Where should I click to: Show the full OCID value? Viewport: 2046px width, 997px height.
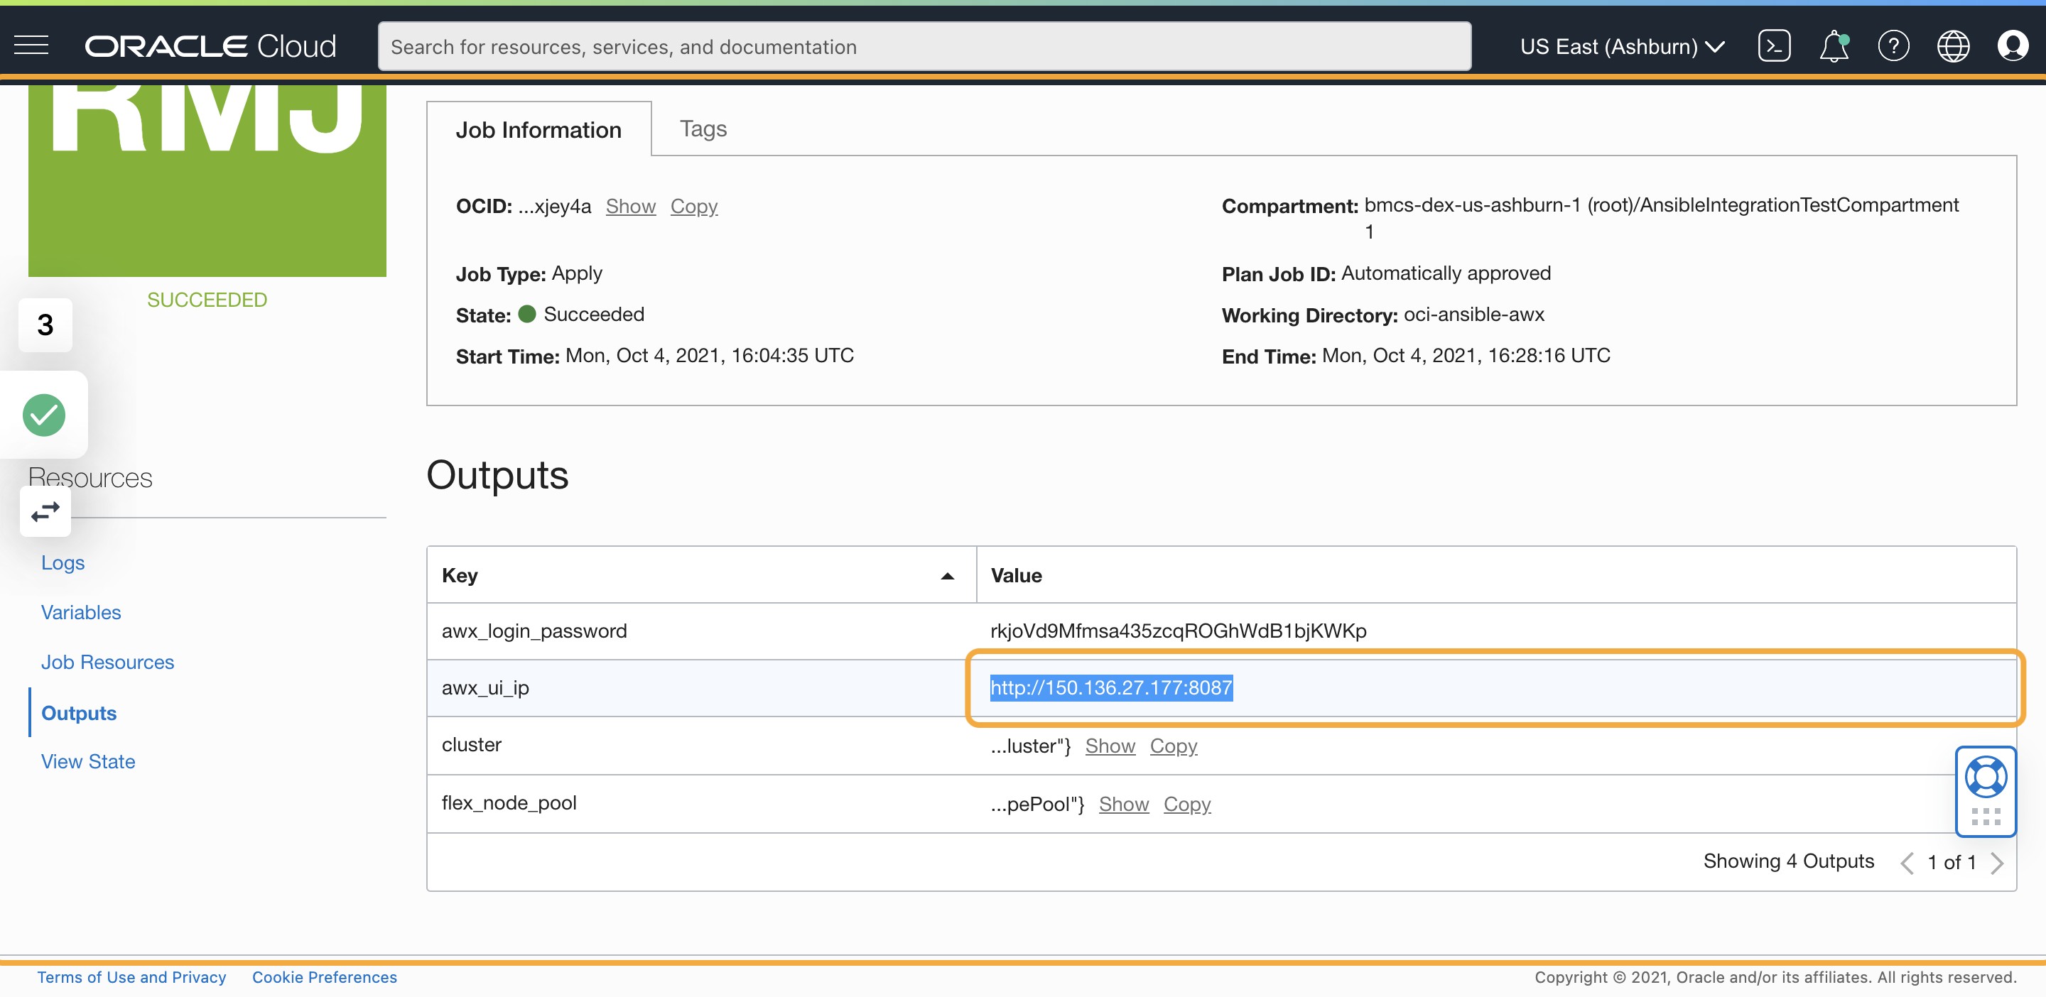[630, 207]
